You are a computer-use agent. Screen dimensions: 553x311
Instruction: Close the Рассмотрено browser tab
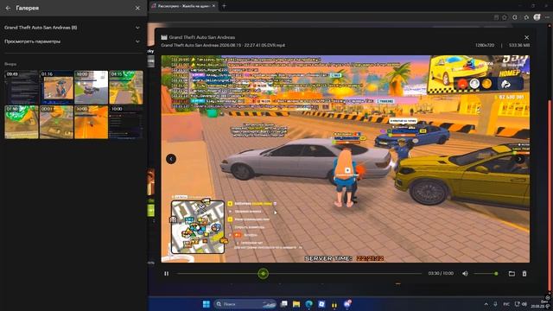[x=213, y=6]
